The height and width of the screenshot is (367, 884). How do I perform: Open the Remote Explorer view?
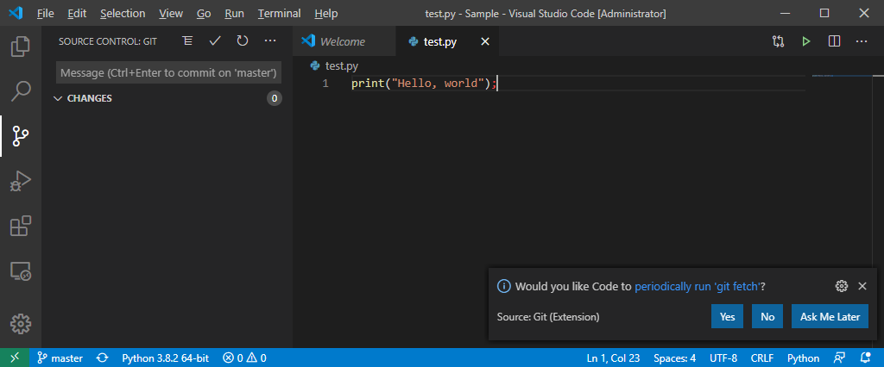(x=21, y=272)
